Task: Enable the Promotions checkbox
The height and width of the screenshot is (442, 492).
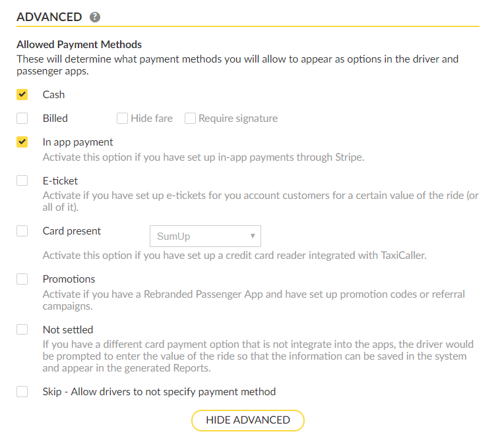Action: pyautogui.click(x=22, y=279)
